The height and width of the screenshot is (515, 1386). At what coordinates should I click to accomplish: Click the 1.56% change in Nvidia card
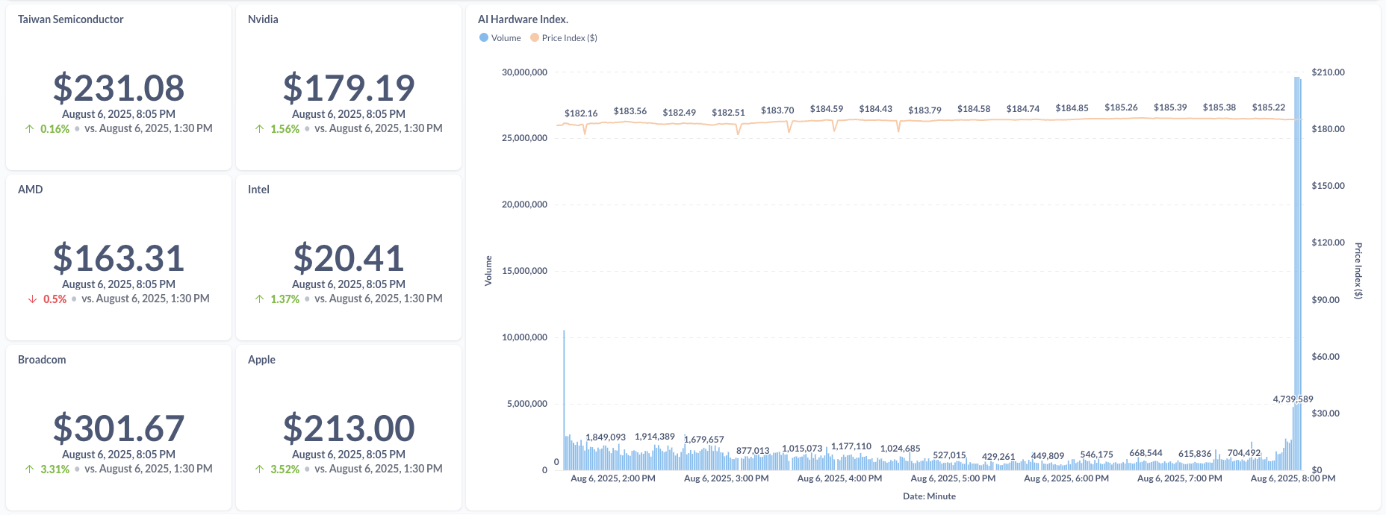(285, 129)
